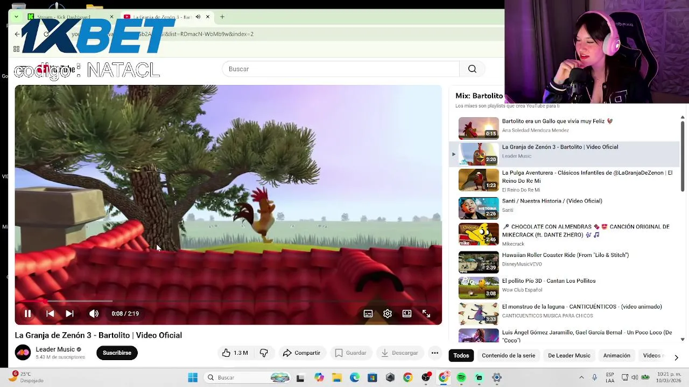The image size is (689, 387).
Task: Select the Animación filter chip
Action: [x=617, y=355]
